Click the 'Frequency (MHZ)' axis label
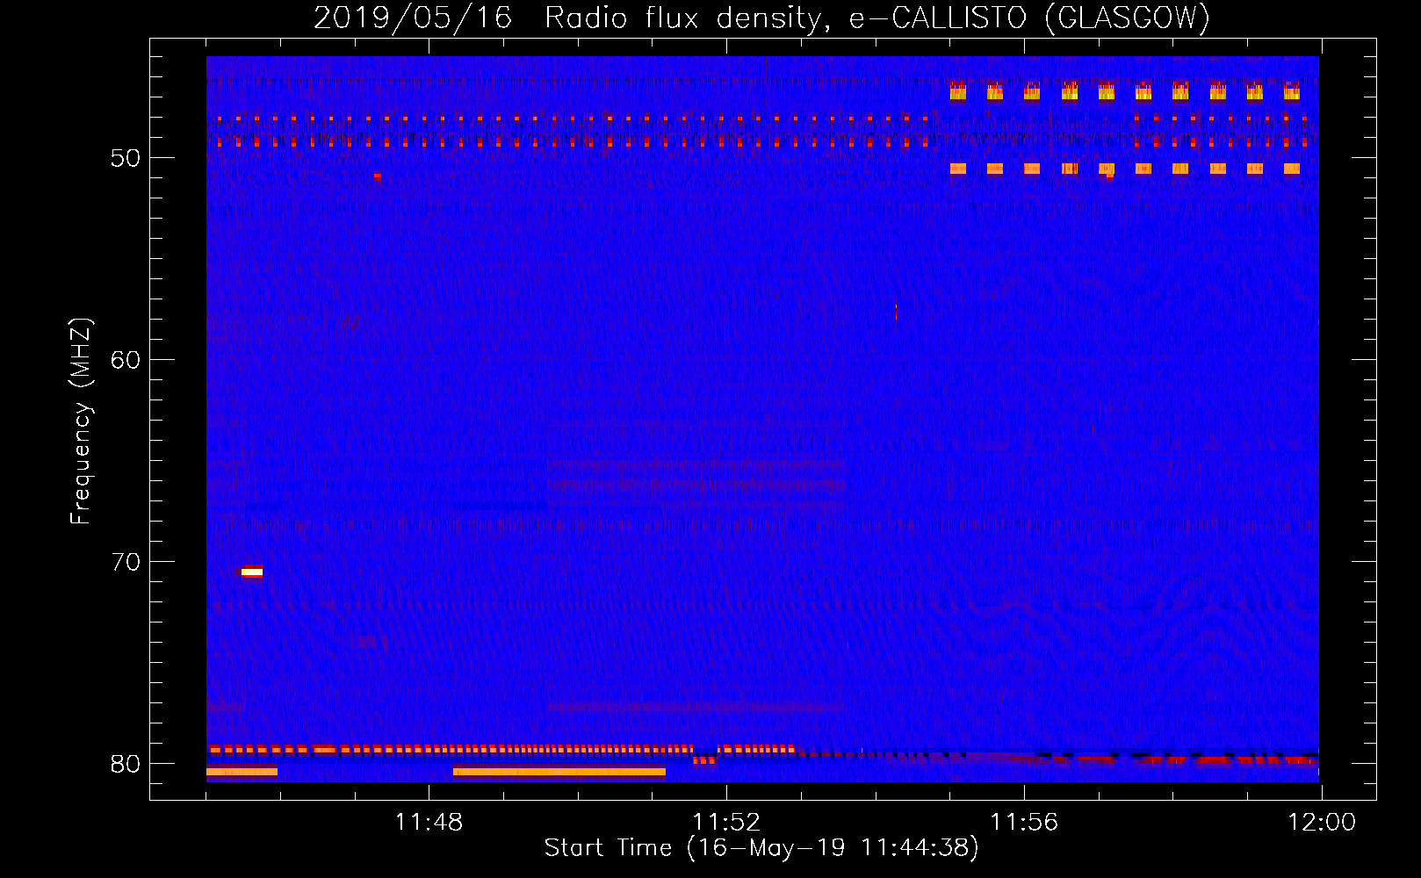Viewport: 1421px width, 878px height. 81,421
